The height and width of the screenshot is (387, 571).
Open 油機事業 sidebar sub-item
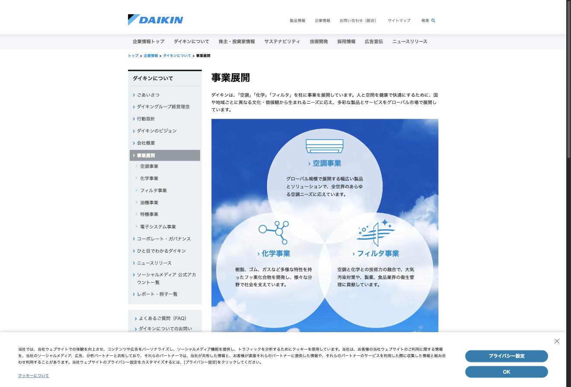149,203
